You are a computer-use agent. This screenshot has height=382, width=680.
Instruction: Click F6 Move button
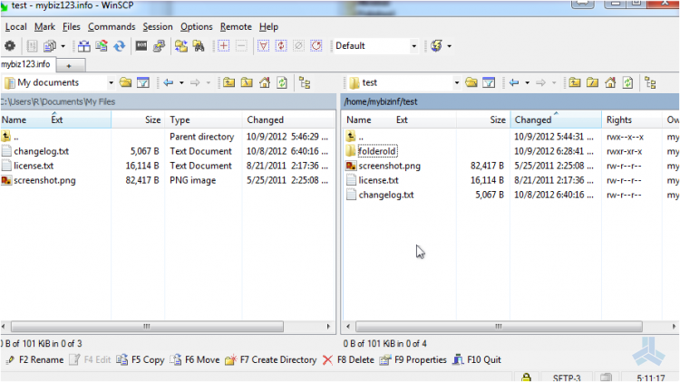pos(195,360)
